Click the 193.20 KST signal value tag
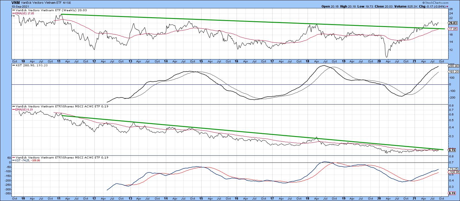Viewport: 460px width, 201px height. pos(453,71)
